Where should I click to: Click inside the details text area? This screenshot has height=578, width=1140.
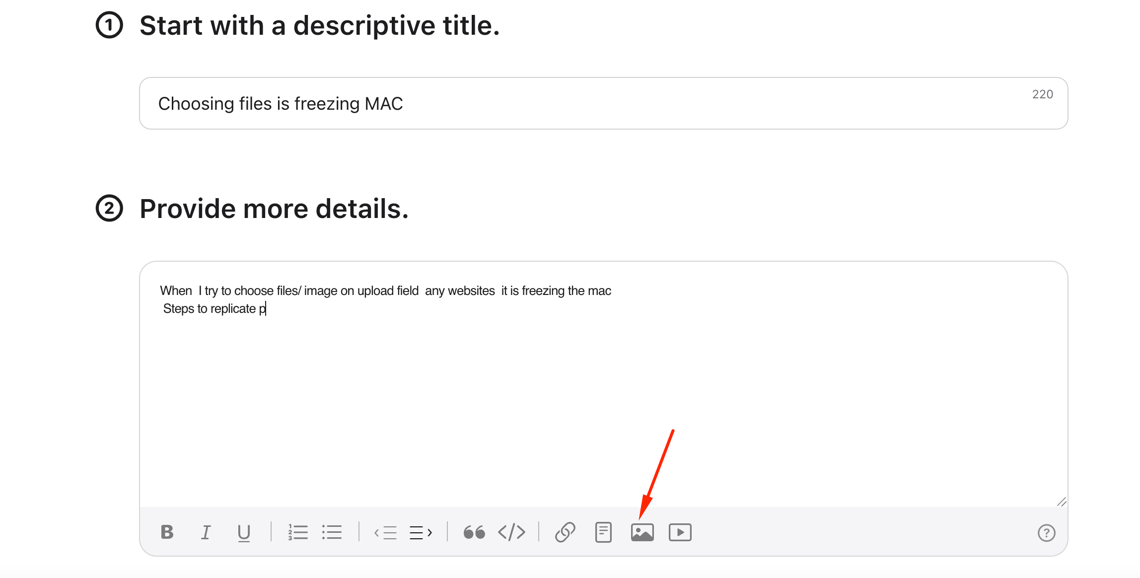(x=596, y=397)
